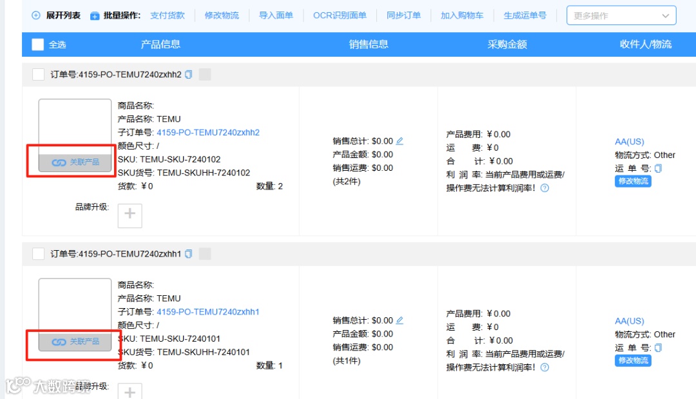696x399 pixels.
Task: Select order 4159-PO-TEMU7240zxhh2 checkbox
Action: click(38, 75)
